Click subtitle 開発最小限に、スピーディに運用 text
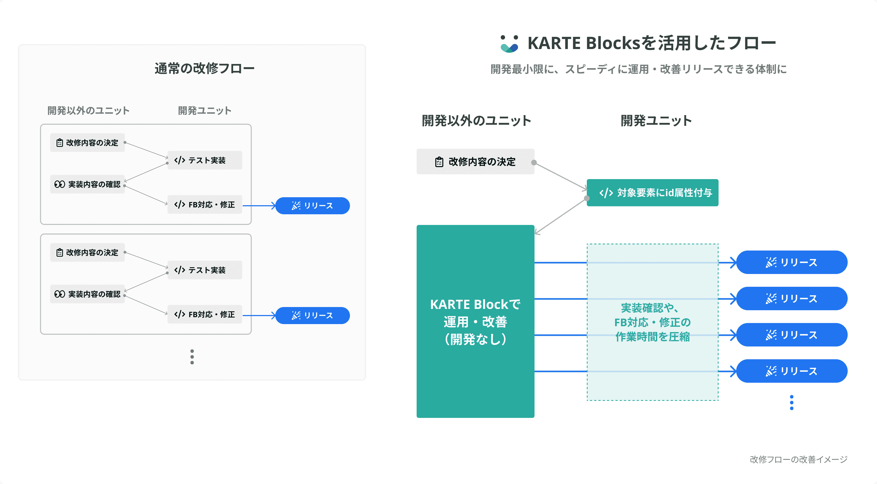The image size is (877, 484). click(639, 69)
